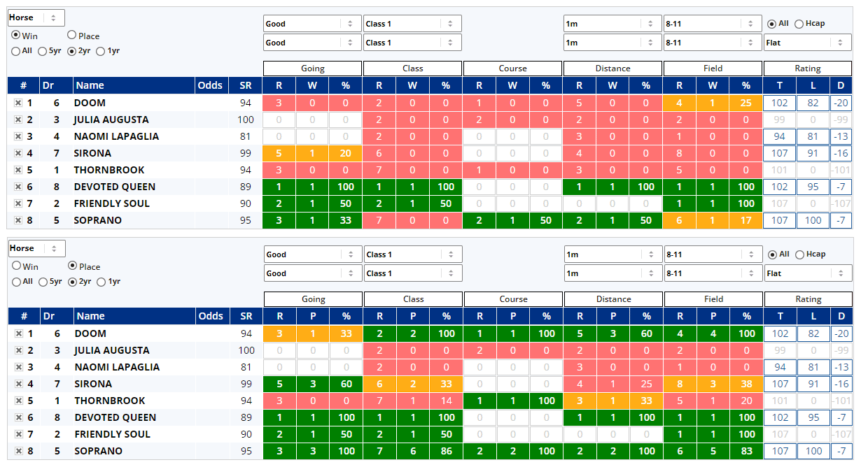Viewport: 861px width, 467px height.
Task: Expand the Flat dropdown in upper panel
Action: coord(807,43)
